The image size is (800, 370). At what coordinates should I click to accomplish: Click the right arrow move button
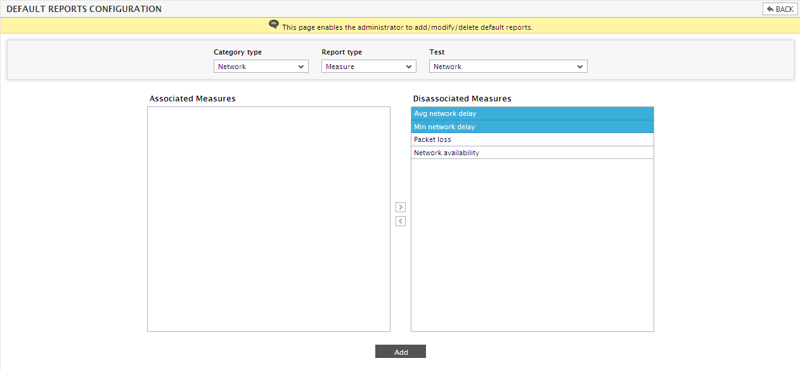401,207
